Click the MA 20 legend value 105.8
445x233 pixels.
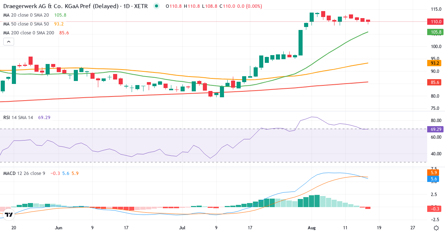(x=60, y=15)
